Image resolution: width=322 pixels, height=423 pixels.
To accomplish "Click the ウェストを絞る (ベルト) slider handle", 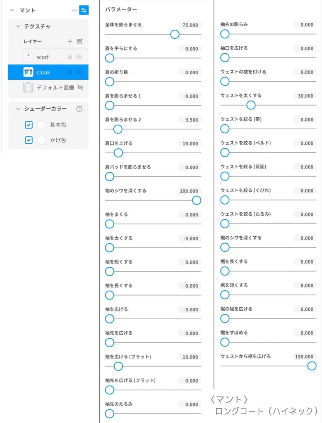I will click(225, 153).
